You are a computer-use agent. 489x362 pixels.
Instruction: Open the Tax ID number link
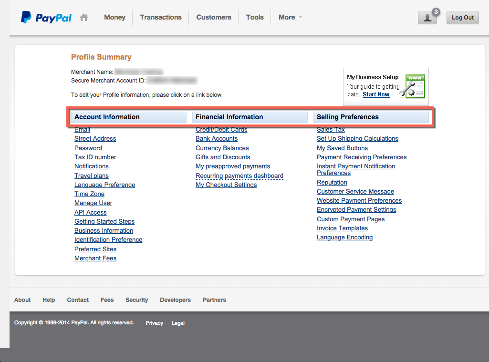pyautogui.click(x=95, y=157)
